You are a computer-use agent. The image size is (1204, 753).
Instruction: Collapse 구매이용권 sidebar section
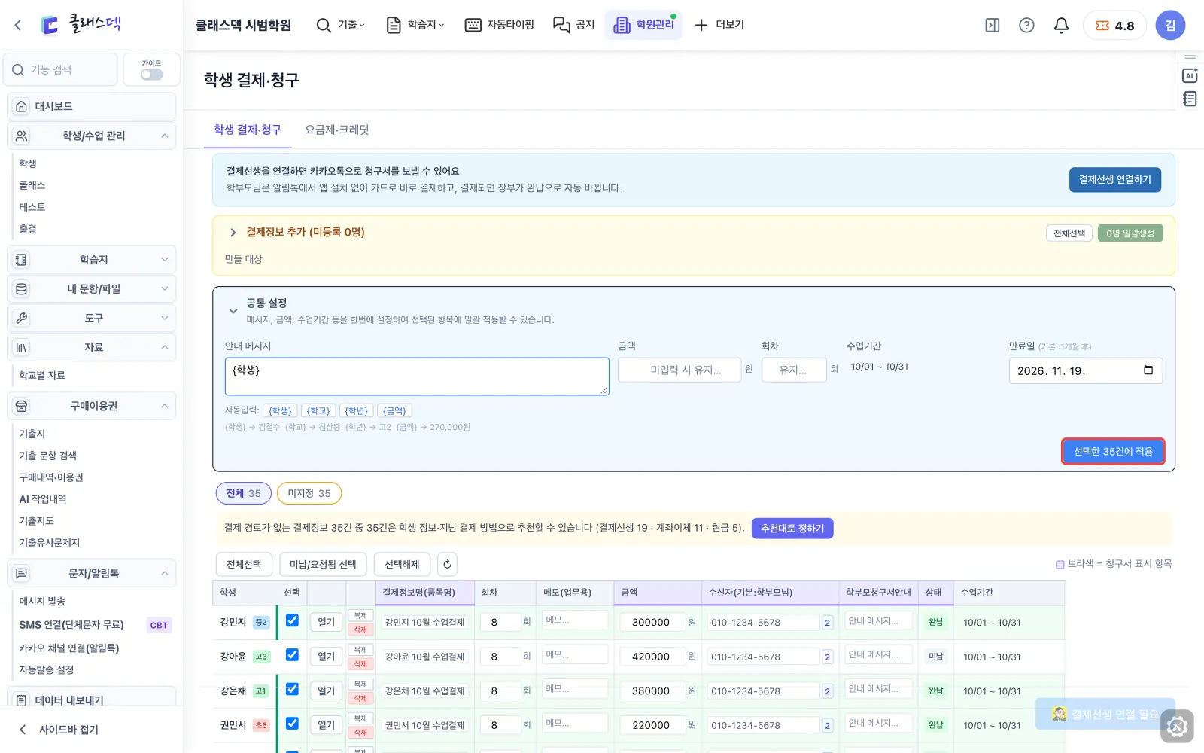[92, 406]
